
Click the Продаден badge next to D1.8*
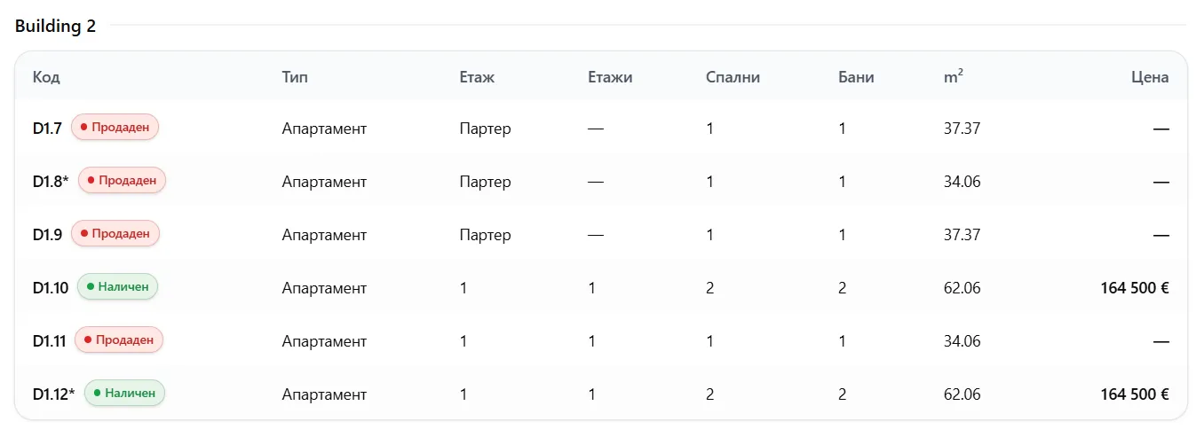[x=122, y=181]
